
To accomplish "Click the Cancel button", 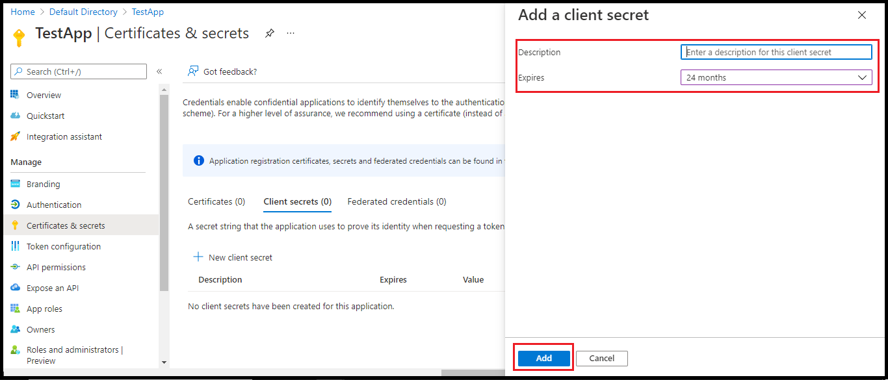I will (x=602, y=358).
